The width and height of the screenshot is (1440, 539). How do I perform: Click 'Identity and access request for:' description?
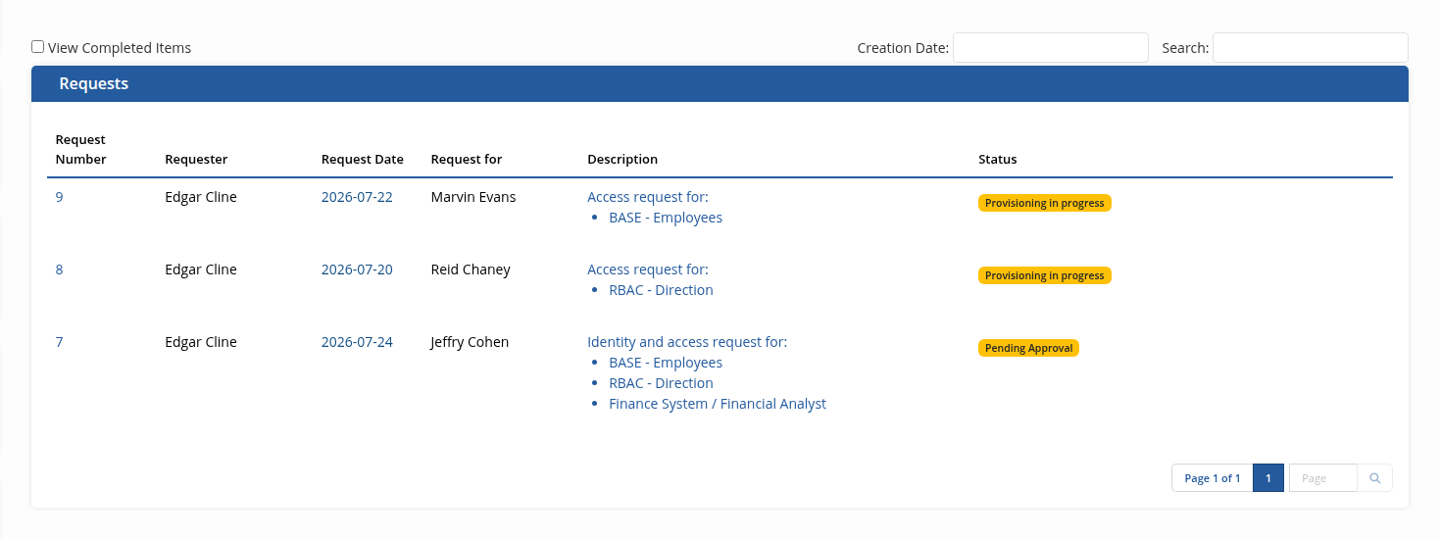[687, 342]
